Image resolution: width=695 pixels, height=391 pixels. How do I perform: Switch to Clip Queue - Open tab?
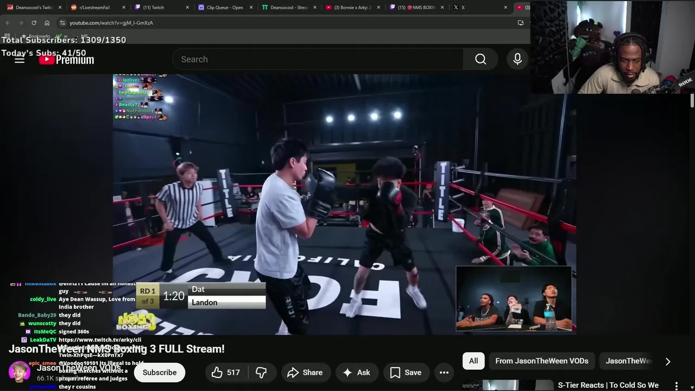tap(225, 8)
